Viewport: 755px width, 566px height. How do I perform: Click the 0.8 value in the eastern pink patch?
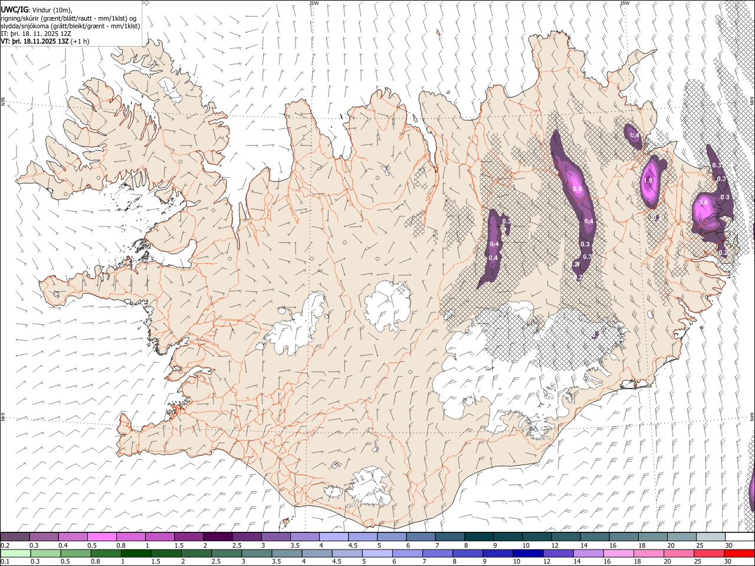[x=703, y=202]
